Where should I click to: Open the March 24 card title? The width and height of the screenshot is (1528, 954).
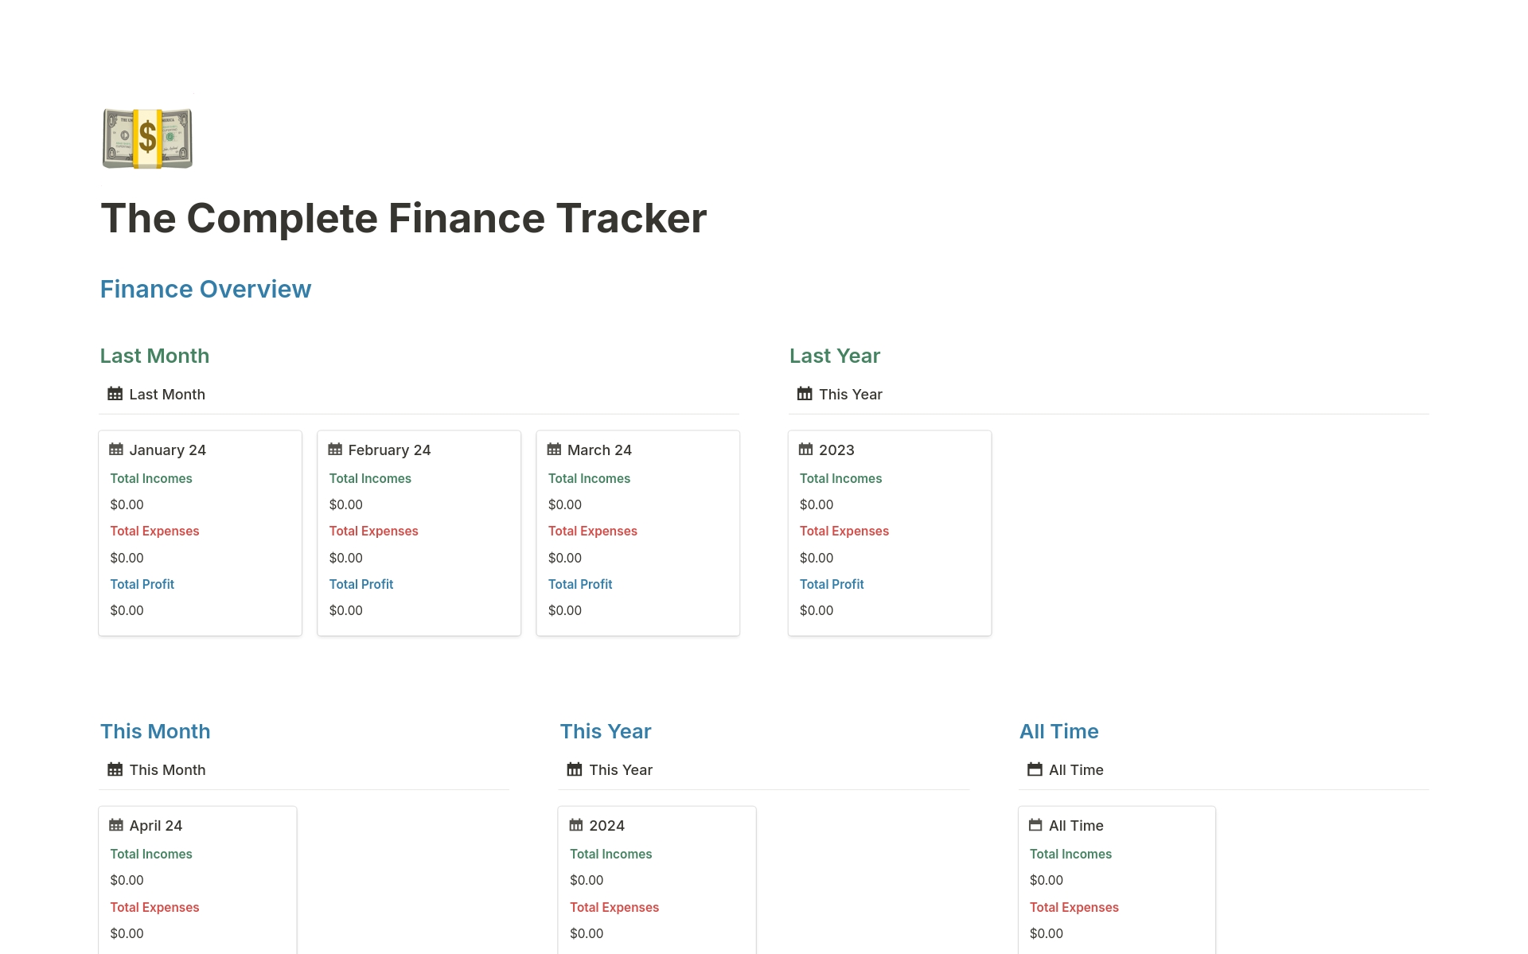tap(599, 450)
